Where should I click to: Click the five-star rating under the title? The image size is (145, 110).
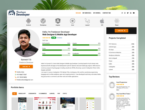(46, 38)
